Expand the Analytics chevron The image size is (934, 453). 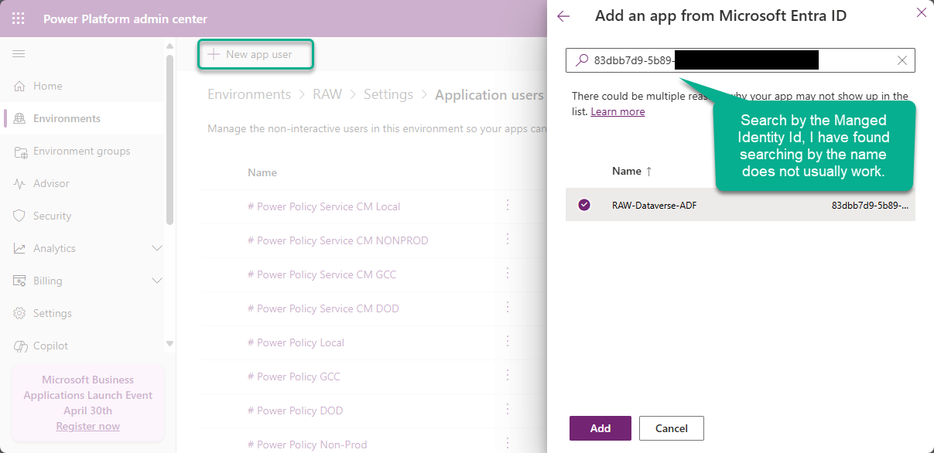[157, 248]
